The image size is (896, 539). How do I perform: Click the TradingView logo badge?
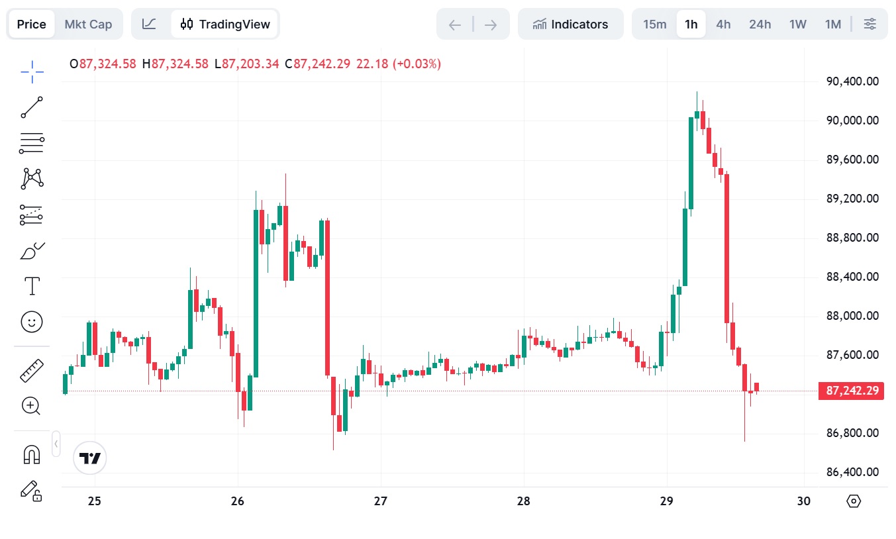point(90,458)
